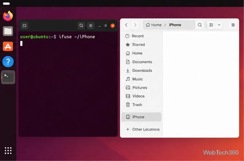The height and width of the screenshot is (161, 244).
Task: Open Pictures folder in sidebar
Action: point(141,87)
